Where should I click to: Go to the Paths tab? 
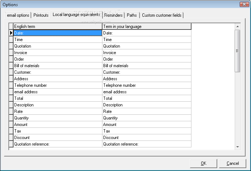[132, 15]
